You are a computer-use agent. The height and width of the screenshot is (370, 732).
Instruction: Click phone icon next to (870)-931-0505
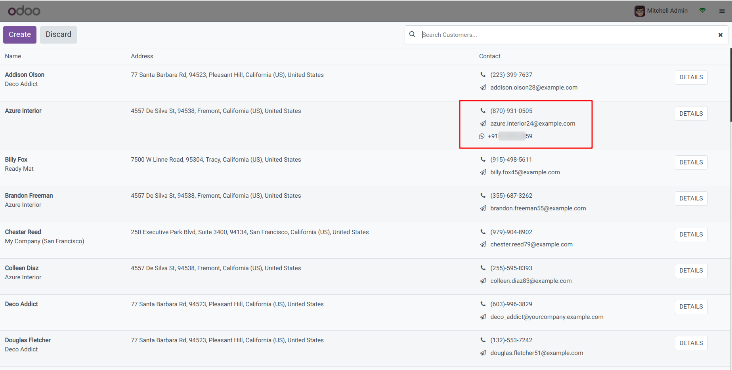[x=483, y=111]
